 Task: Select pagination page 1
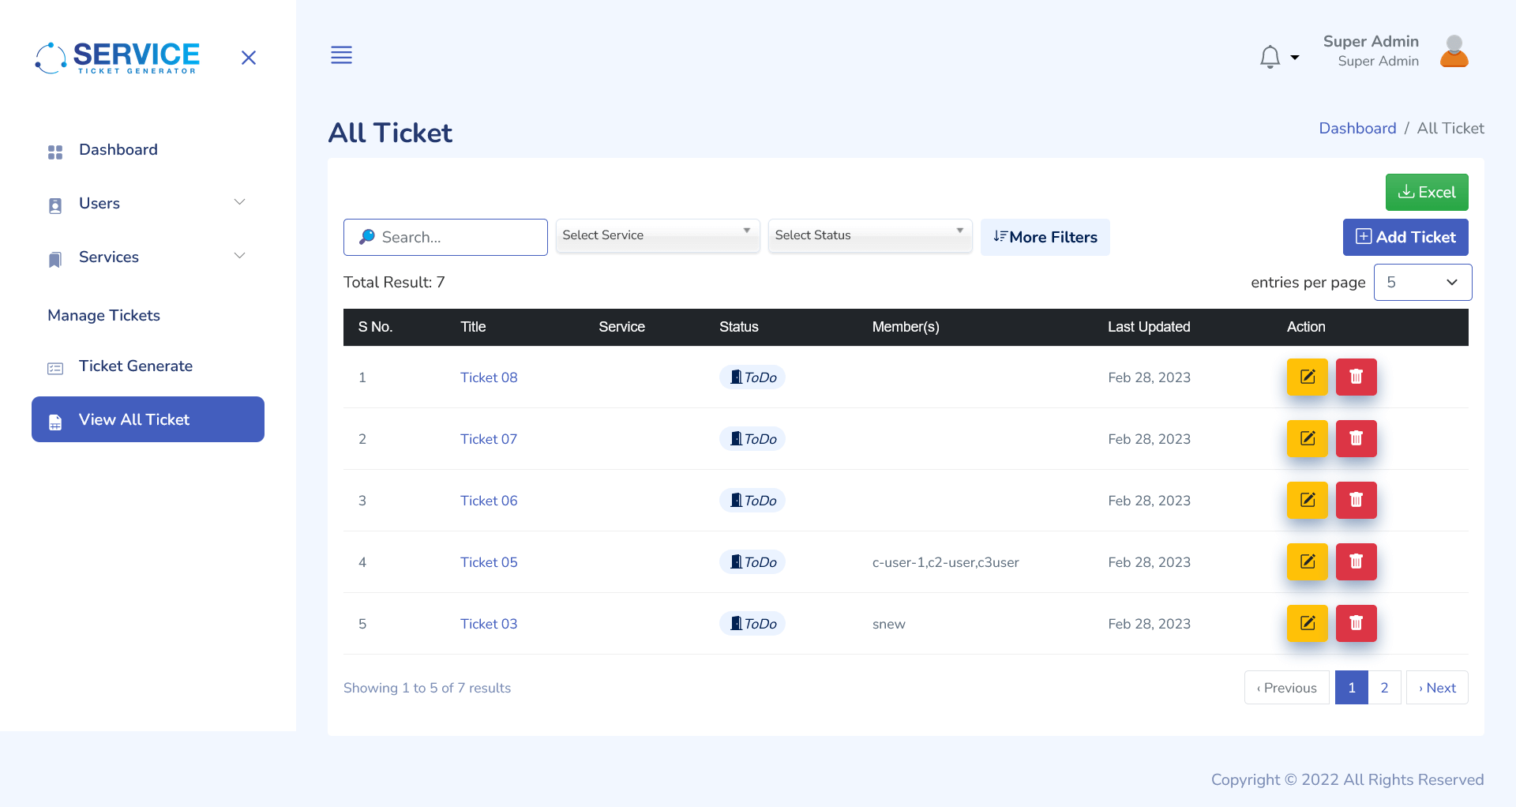coord(1352,688)
